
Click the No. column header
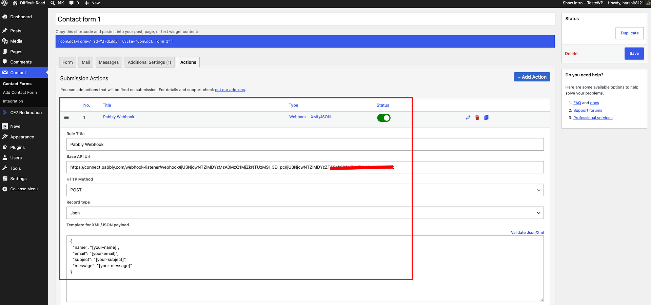[86, 105]
